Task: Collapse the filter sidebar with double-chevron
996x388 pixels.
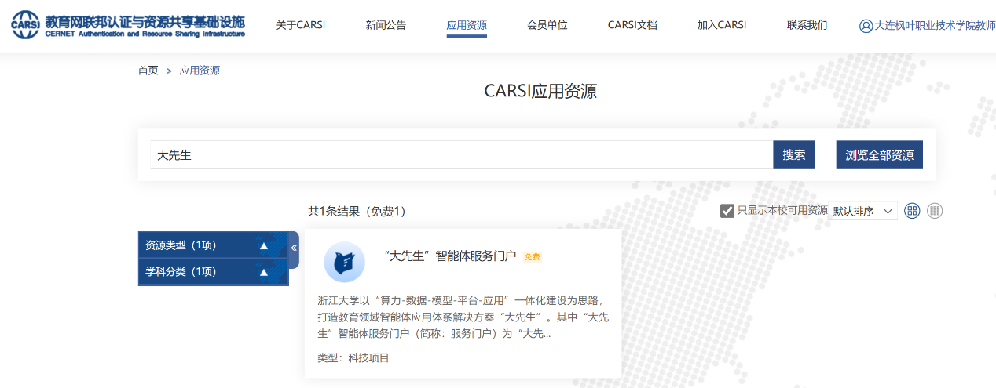Action: pyautogui.click(x=294, y=248)
